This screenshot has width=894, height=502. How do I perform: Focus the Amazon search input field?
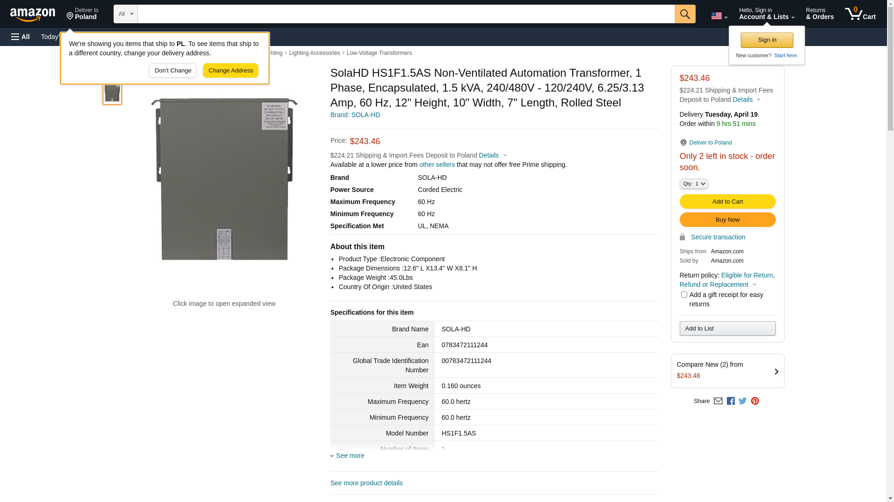[405, 14]
